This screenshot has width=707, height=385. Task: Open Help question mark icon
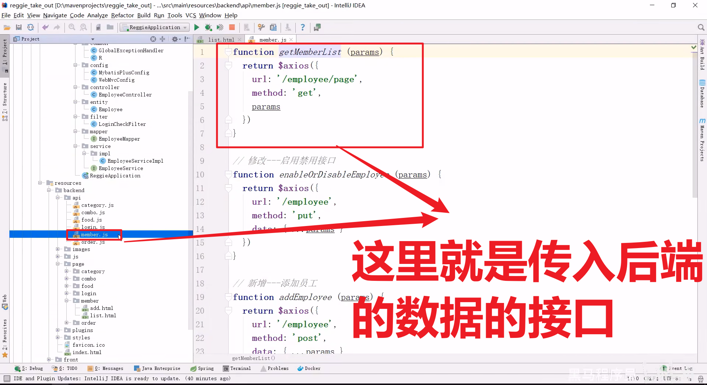pos(303,28)
